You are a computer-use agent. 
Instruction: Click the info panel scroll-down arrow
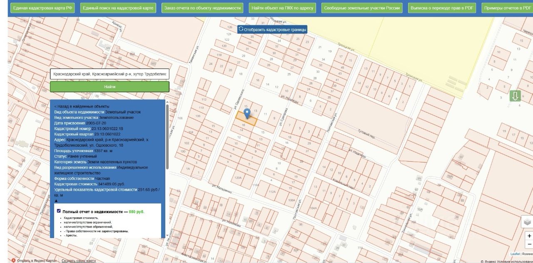point(167,235)
